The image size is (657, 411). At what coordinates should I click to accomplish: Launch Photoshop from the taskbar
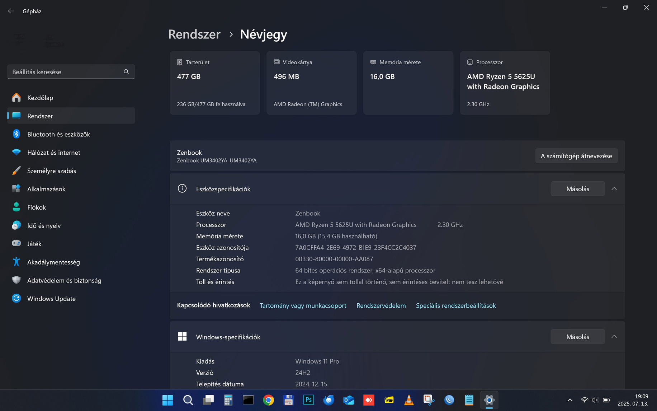[308, 400]
